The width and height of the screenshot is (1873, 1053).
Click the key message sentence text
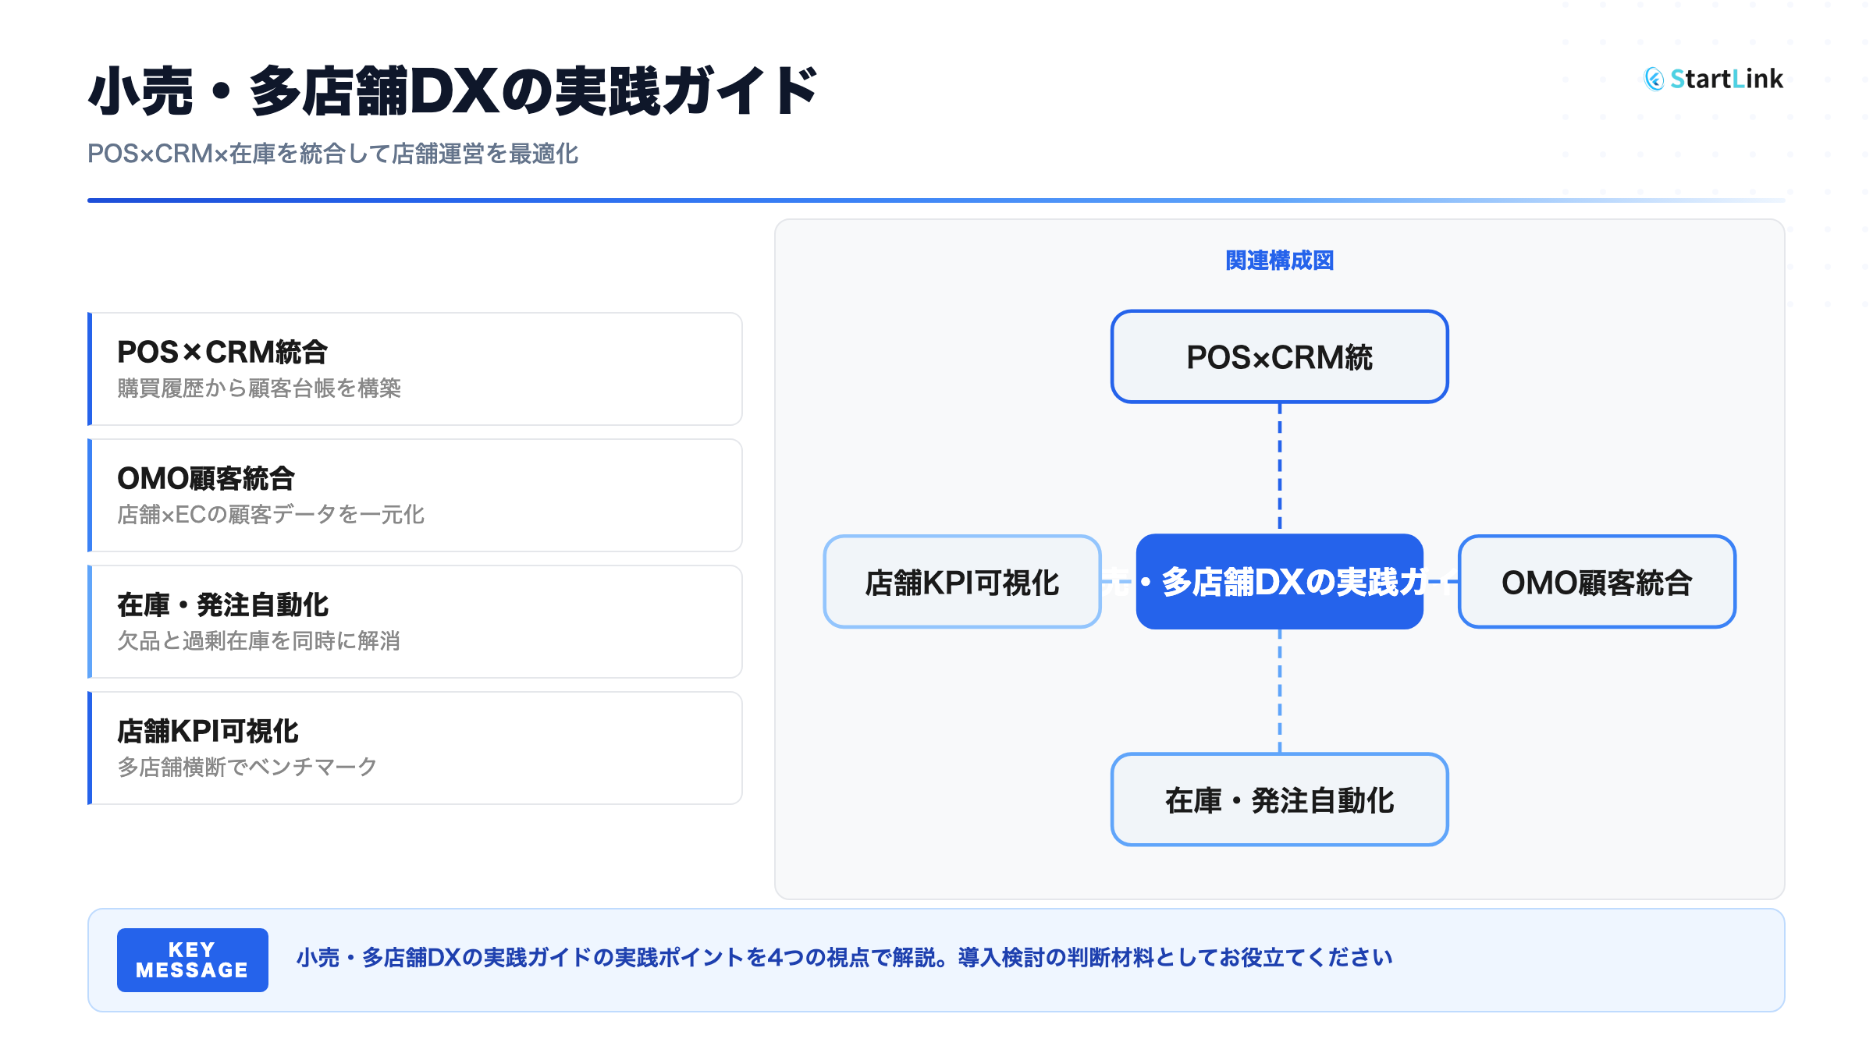pyautogui.click(x=844, y=958)
